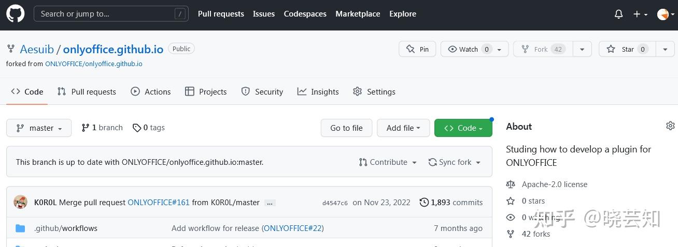Click the K0R0L committer avatar
This screenshot has height=247, width=678.
(x=20, y=202)
